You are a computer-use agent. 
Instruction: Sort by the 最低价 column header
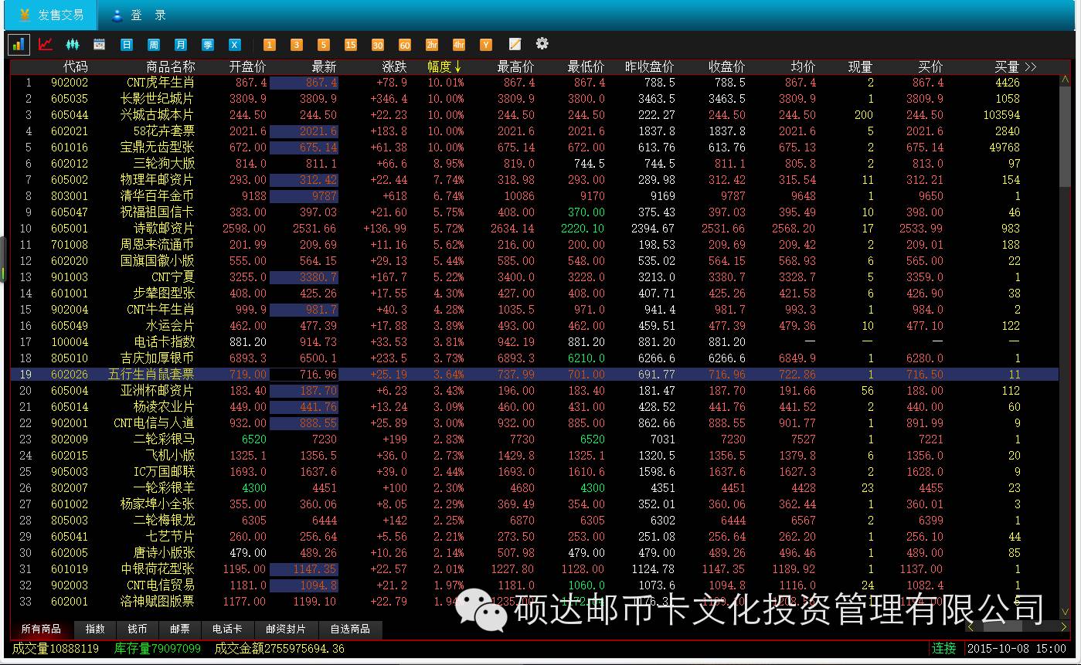click(586, 67)
